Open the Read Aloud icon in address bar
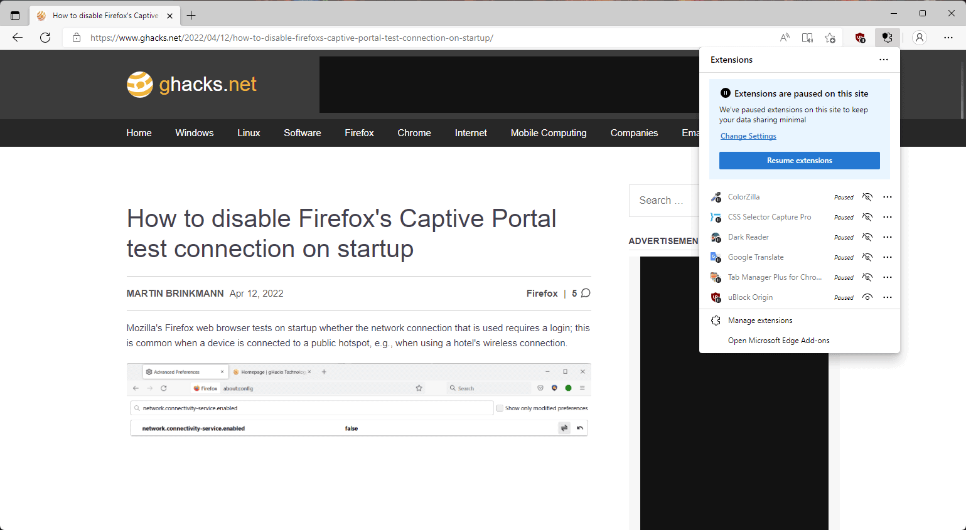 click(785, 38)
